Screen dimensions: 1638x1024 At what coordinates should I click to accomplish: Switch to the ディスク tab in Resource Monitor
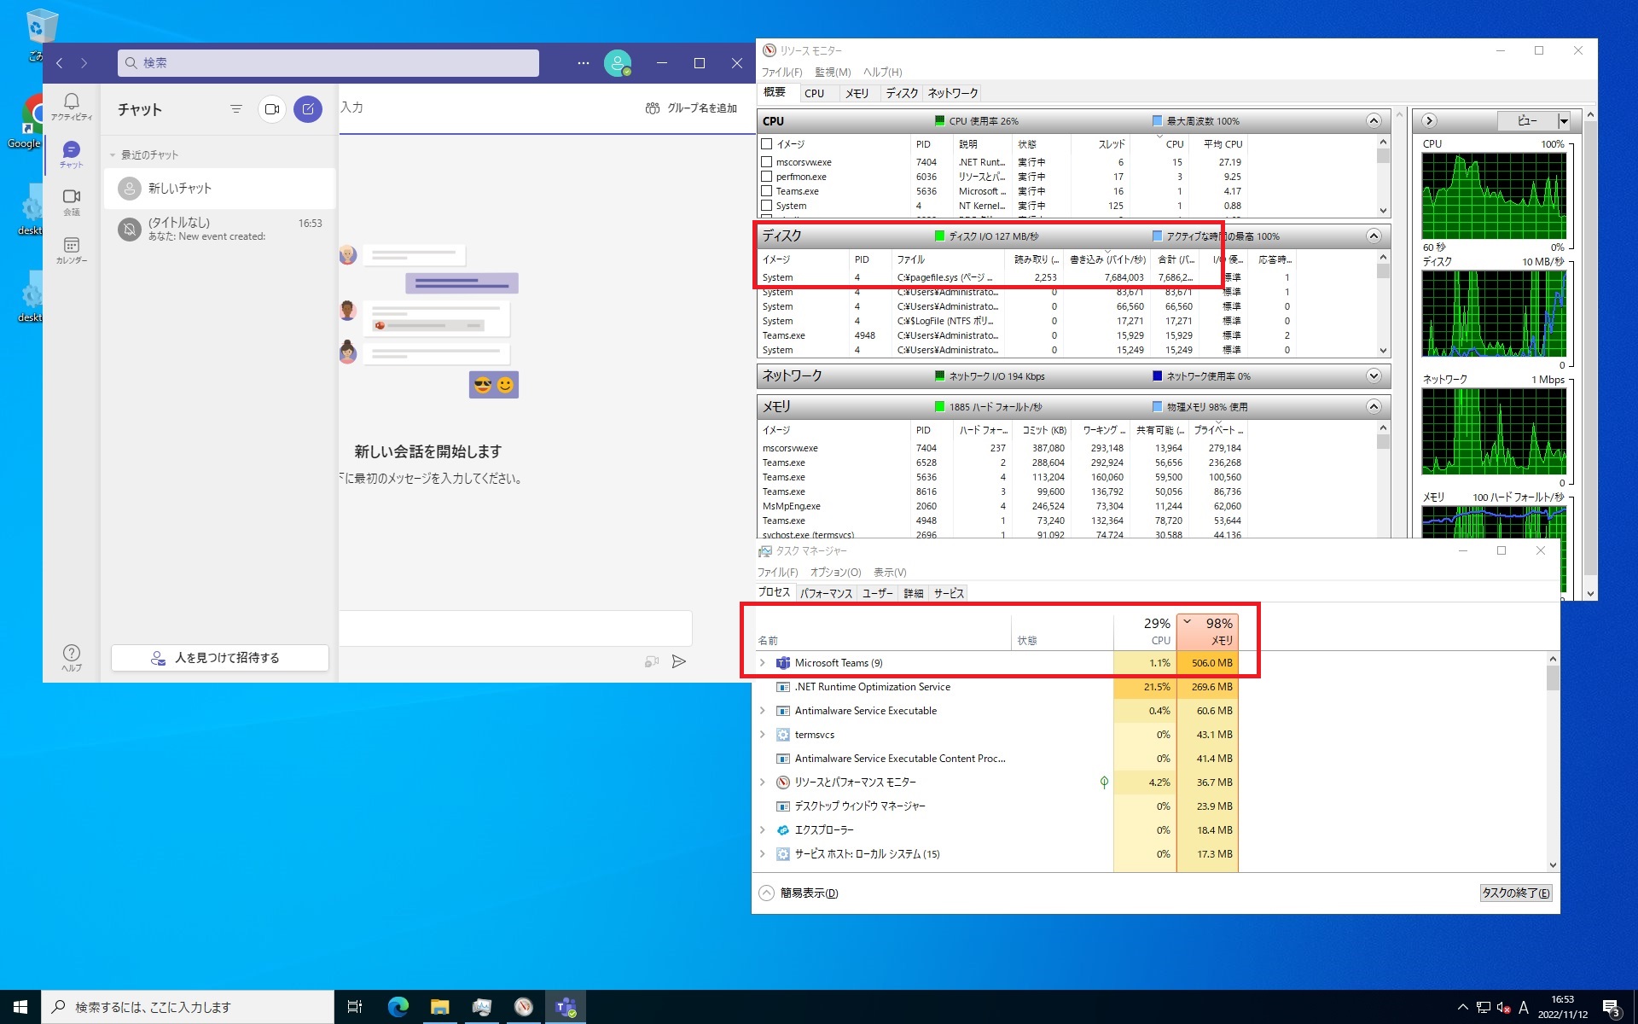click(902, 93)
